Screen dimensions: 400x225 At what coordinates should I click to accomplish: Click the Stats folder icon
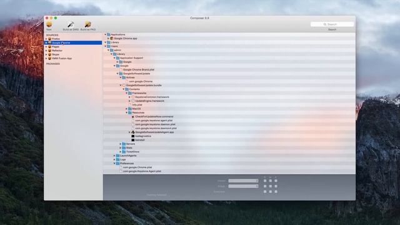pos(124,147)
